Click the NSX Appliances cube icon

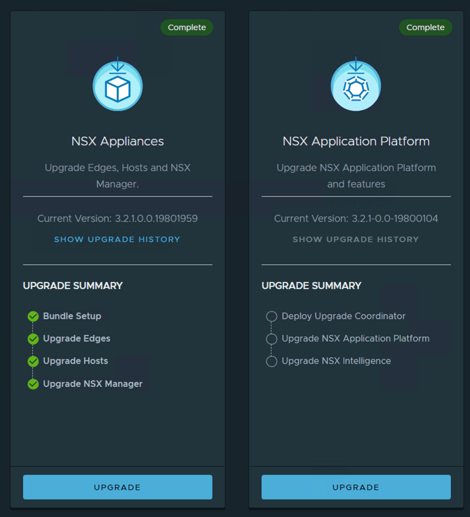(x=117, y=86)
